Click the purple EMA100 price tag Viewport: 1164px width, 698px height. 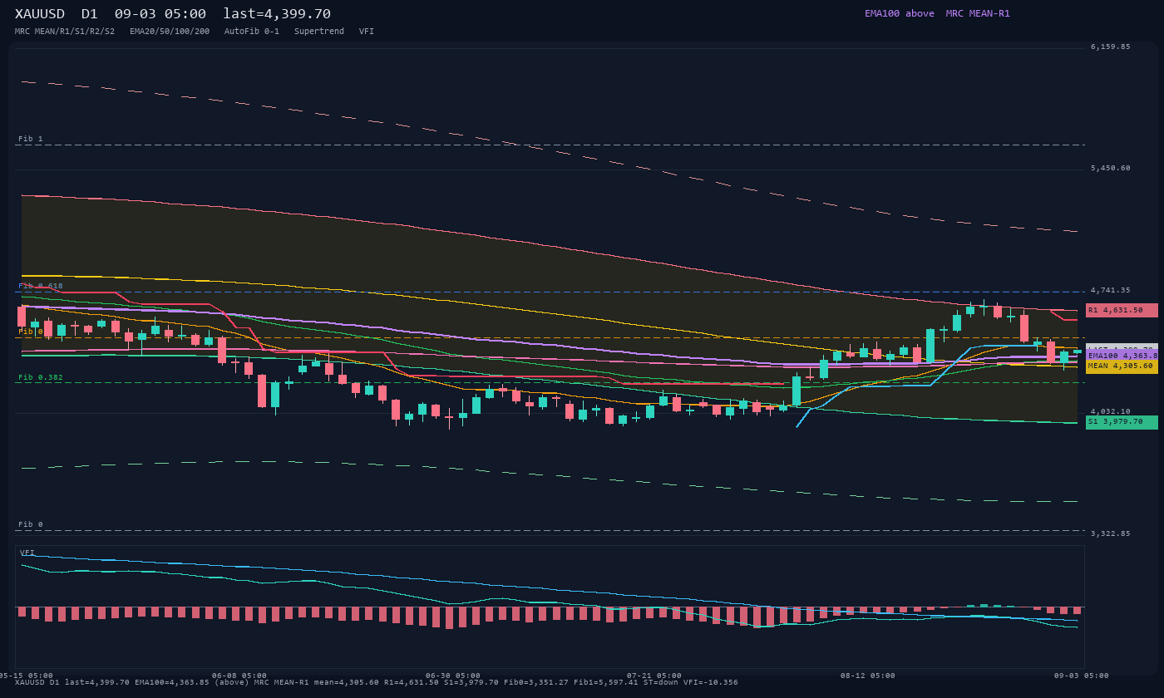point(1122,356)
